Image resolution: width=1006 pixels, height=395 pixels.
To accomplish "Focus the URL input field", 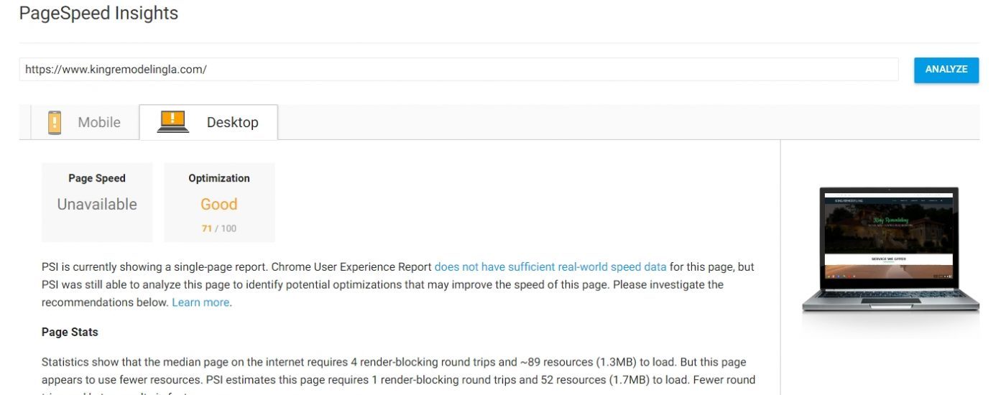I will 458,70.
